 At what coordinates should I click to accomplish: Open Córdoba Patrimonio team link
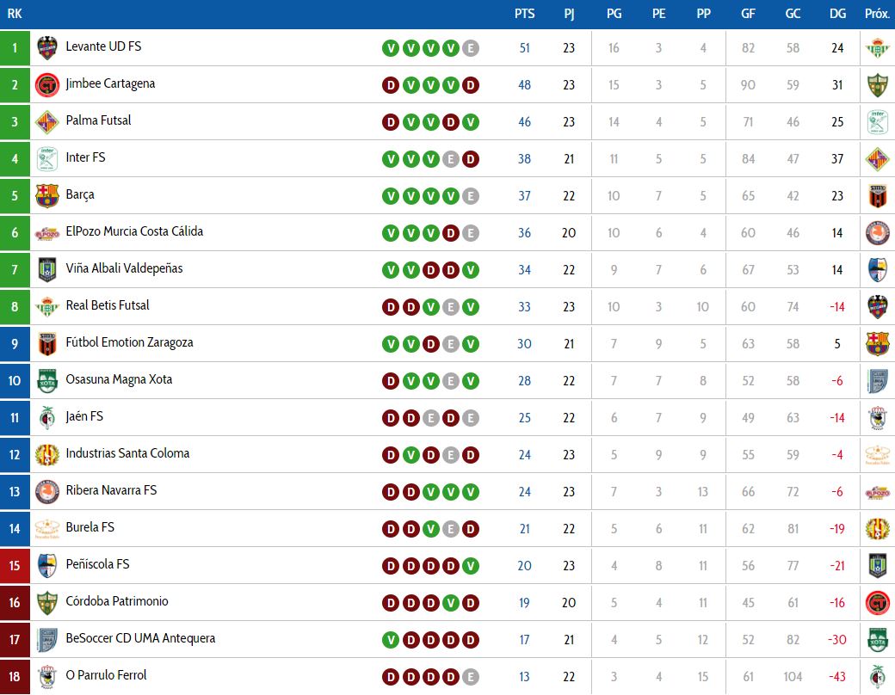pyautogui.click(x=116, y=601)
